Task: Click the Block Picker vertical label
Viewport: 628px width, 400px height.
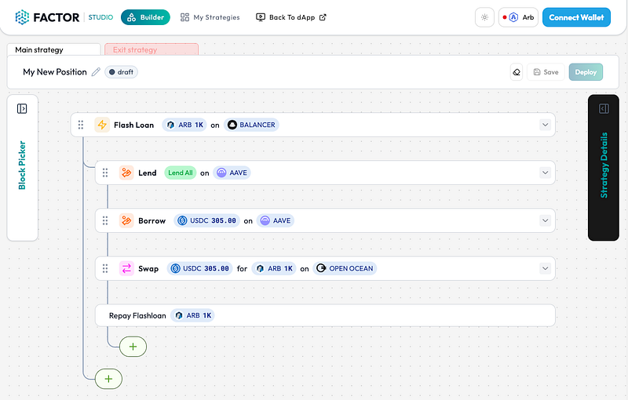Action: 22,165
